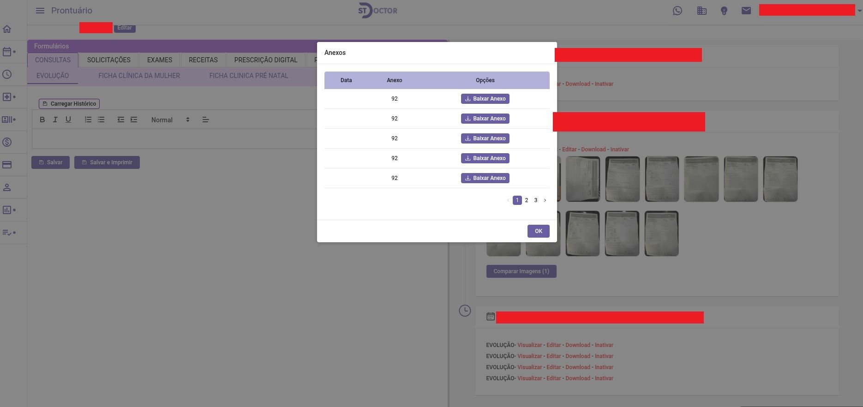
Task: Select the FICHA CLÍNICA DA MULHER tab
Action: pos(139,76)
